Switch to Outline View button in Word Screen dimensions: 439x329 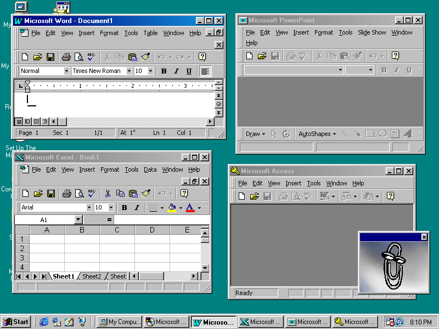coord(45,121)
